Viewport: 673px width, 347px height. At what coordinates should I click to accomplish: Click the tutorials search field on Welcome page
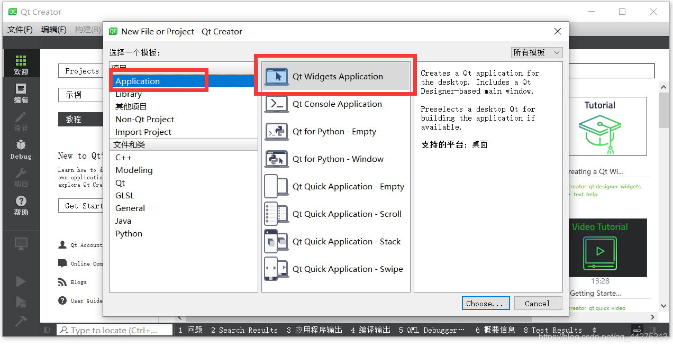[x=612, y=71]
